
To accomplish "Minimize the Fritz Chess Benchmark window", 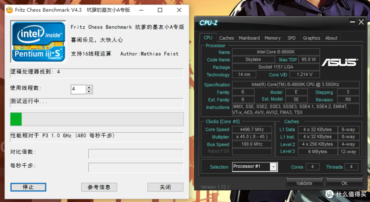I will (141, 10).
